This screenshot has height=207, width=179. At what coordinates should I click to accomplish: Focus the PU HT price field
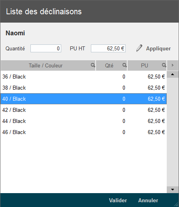(108, 48)
